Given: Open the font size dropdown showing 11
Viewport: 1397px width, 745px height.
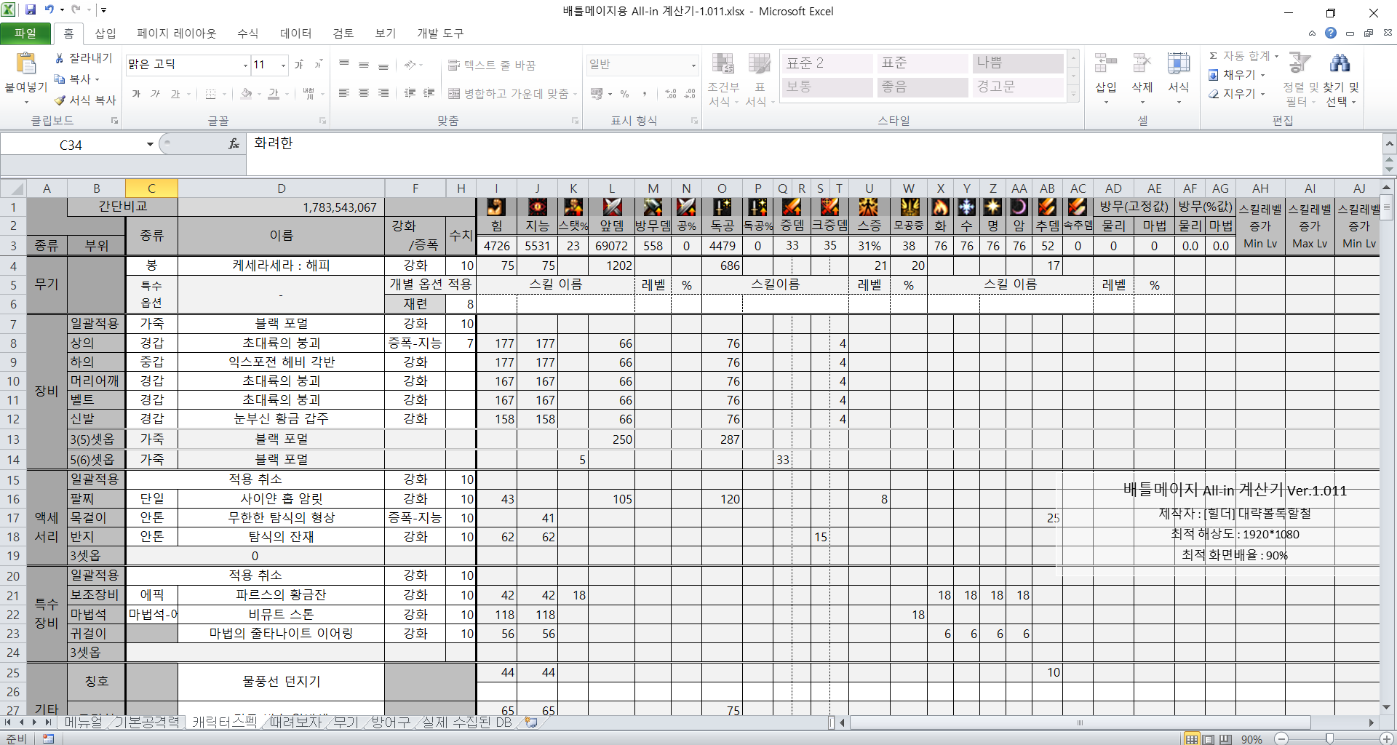Looking at the screenshot, I should tap(283, 65).
